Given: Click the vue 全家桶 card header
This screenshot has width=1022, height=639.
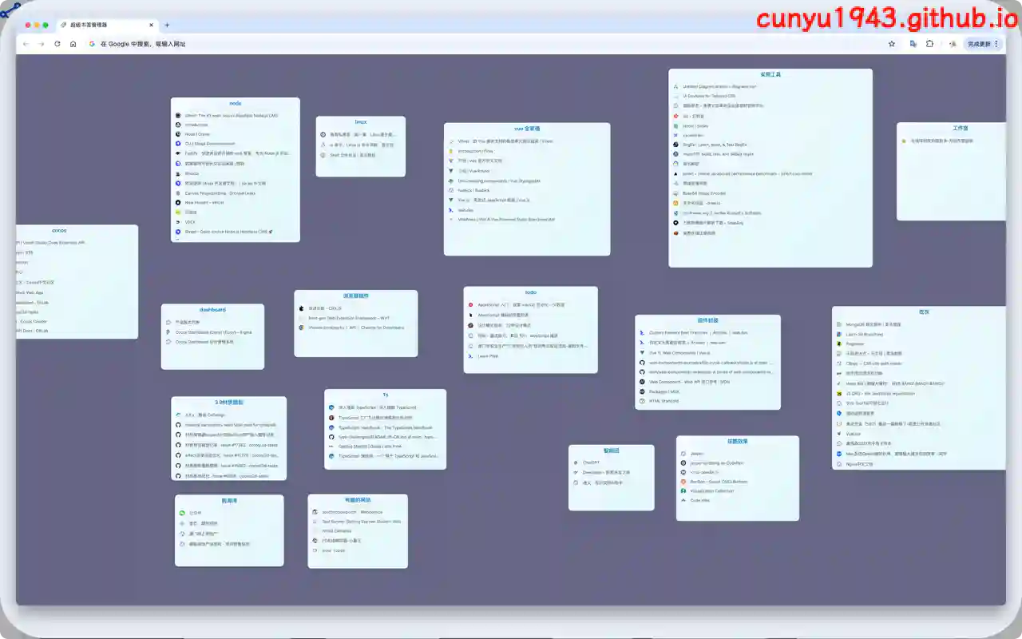Looking at the screenshot, I should point(527,129).
